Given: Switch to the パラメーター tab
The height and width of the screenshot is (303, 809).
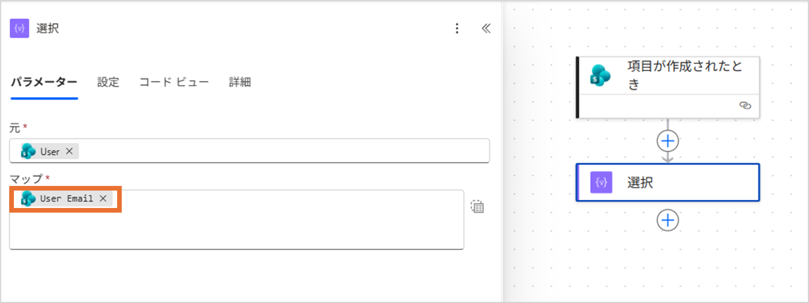Looking at the screenshot, I should pyautogui.click(x=44, y=82).
